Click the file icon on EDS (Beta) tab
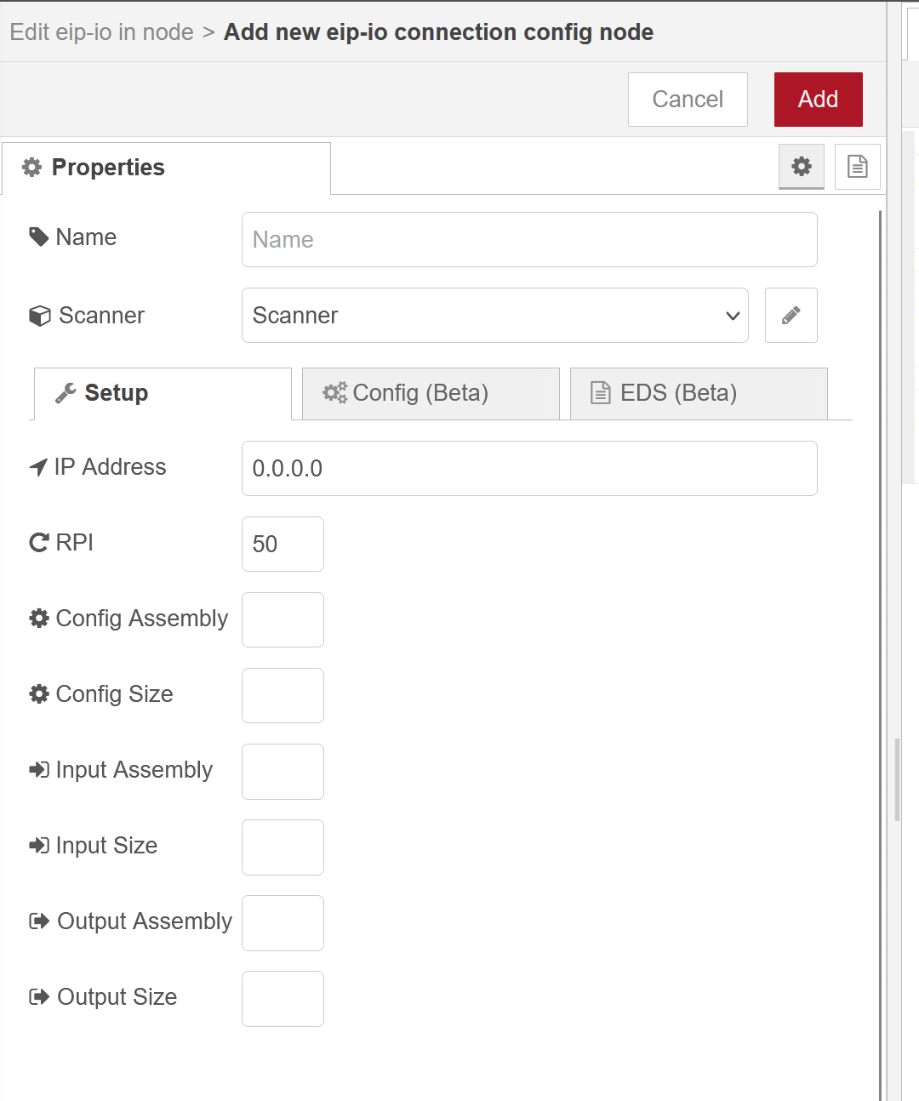919x1101 pixels. pos(601,392)
